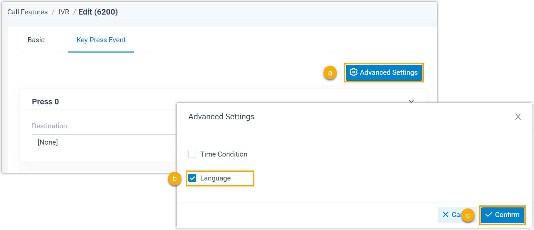Click the orange callout badge labeled a
534x230 pixels.
pyautogui.click(x=330, y=72)
